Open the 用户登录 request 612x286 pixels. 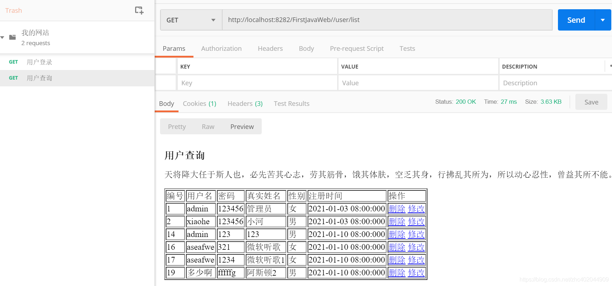(39, 62)
